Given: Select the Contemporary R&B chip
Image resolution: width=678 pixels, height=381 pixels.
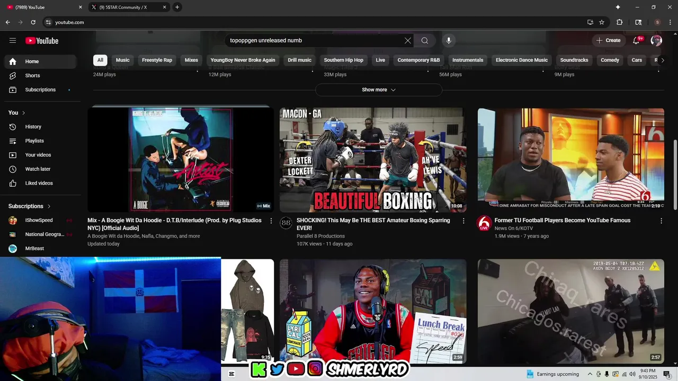Looking at the screenshot, I should (419, 60).
